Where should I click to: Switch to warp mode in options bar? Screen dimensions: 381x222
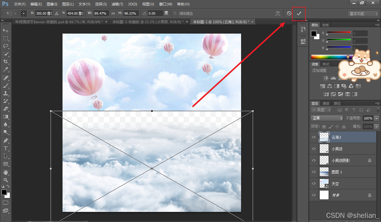tap(278, 13)
